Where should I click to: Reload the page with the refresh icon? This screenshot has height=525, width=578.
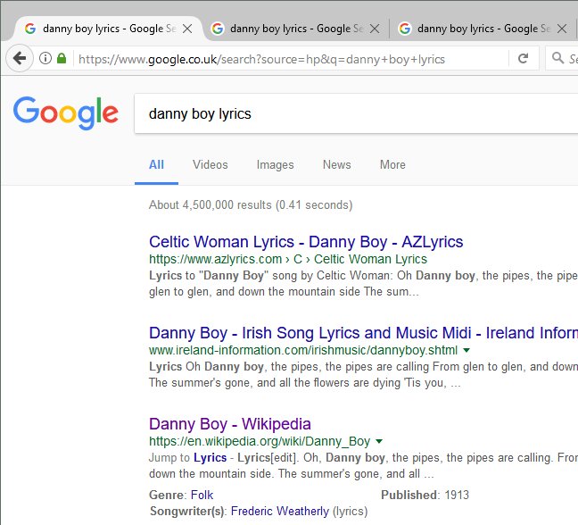pyautogui.click(x=523, y=58)
